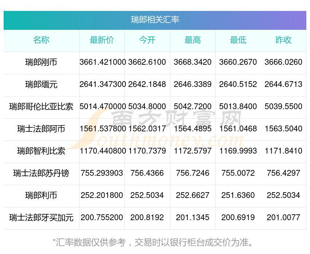Screen dimensions: 310x254
Task: Select open value 5034.8000
Action: (147, 107)
